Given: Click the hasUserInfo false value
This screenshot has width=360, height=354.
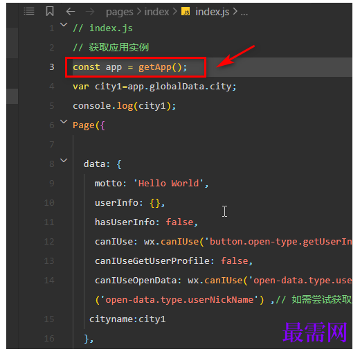Looking at the screenshot, I should tap(179, 222).
